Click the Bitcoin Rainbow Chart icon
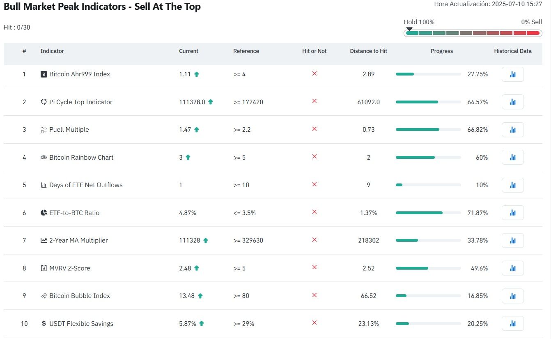This screenshot has height=339, width=551. (x=44, y=158)
